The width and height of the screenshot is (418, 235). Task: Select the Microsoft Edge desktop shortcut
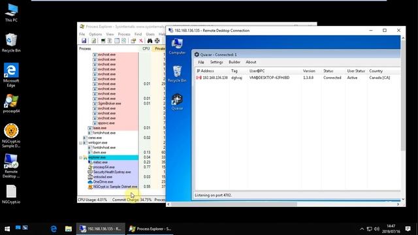(x=11, y=75)
